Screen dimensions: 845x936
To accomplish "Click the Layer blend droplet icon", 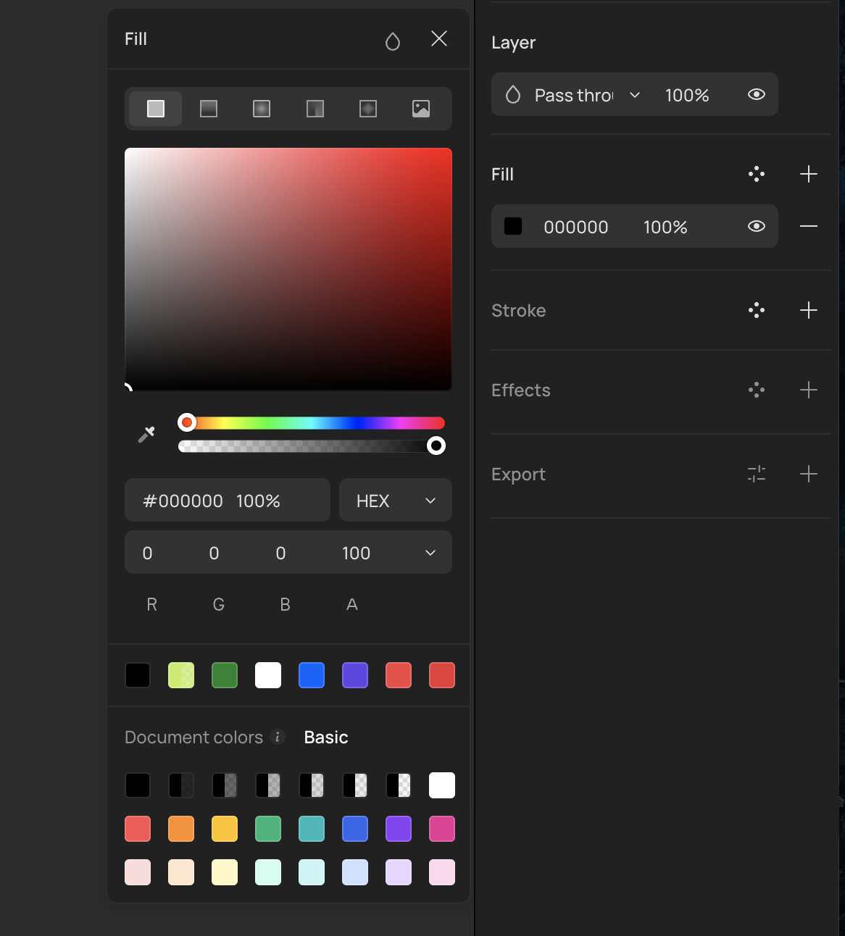I will (513, 95).
